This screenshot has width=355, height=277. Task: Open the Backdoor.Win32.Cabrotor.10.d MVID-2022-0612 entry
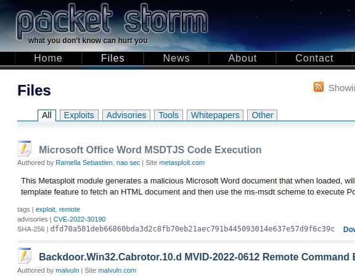pyautogui.click(x=197, y=257)
